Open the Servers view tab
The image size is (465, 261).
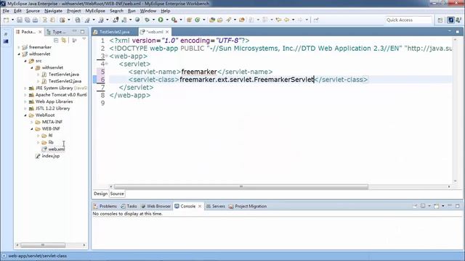[216, 206]
